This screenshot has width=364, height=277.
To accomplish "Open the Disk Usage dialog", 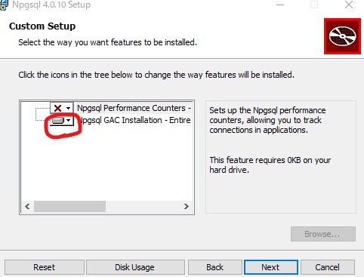I will click(x=135, y=267).
